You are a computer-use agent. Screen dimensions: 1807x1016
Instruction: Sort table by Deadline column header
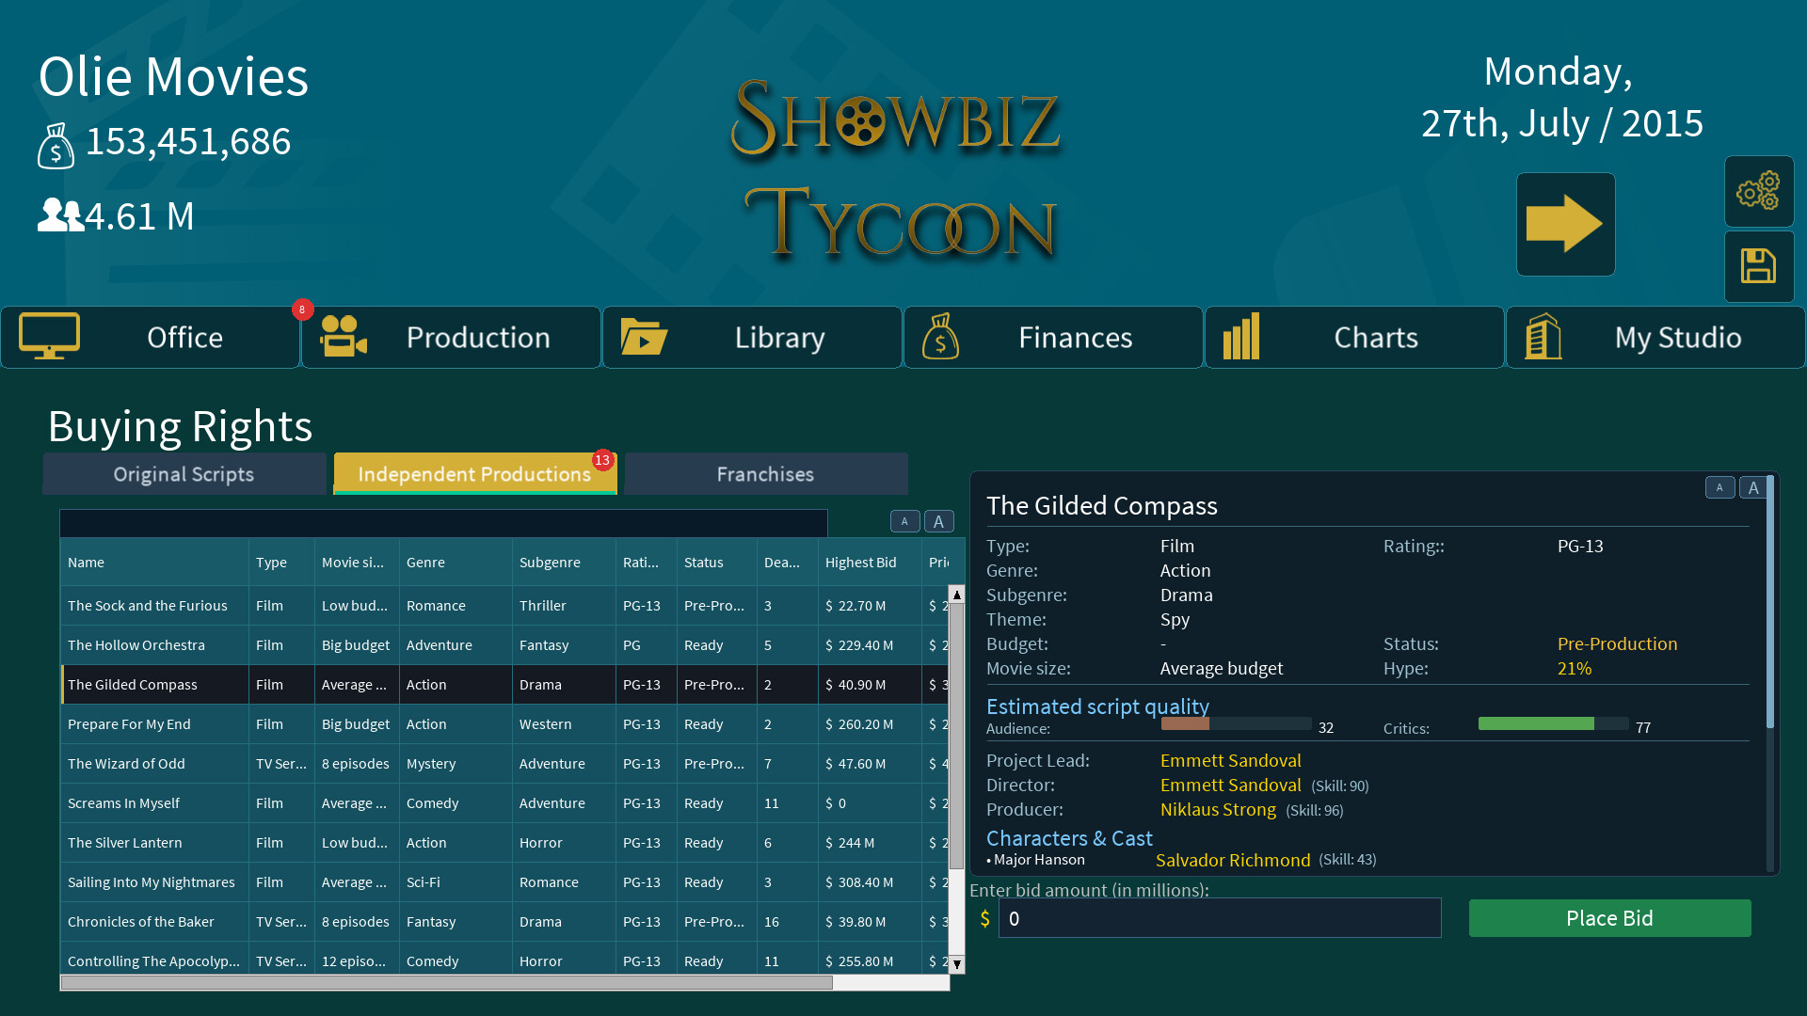[x=788, y=563]
